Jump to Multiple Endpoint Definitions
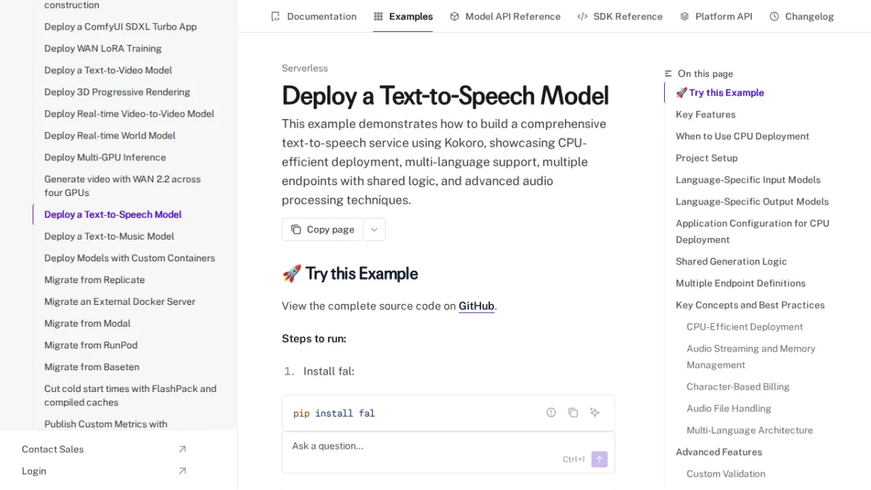The image size is (871, 490). pyautogui.click(x=740, y=283)
